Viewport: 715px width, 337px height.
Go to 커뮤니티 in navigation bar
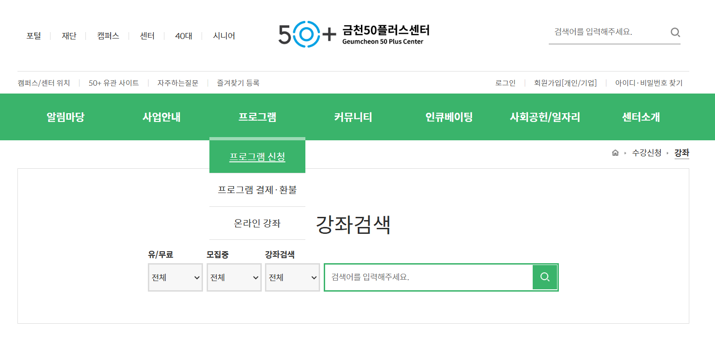[353, 117]
